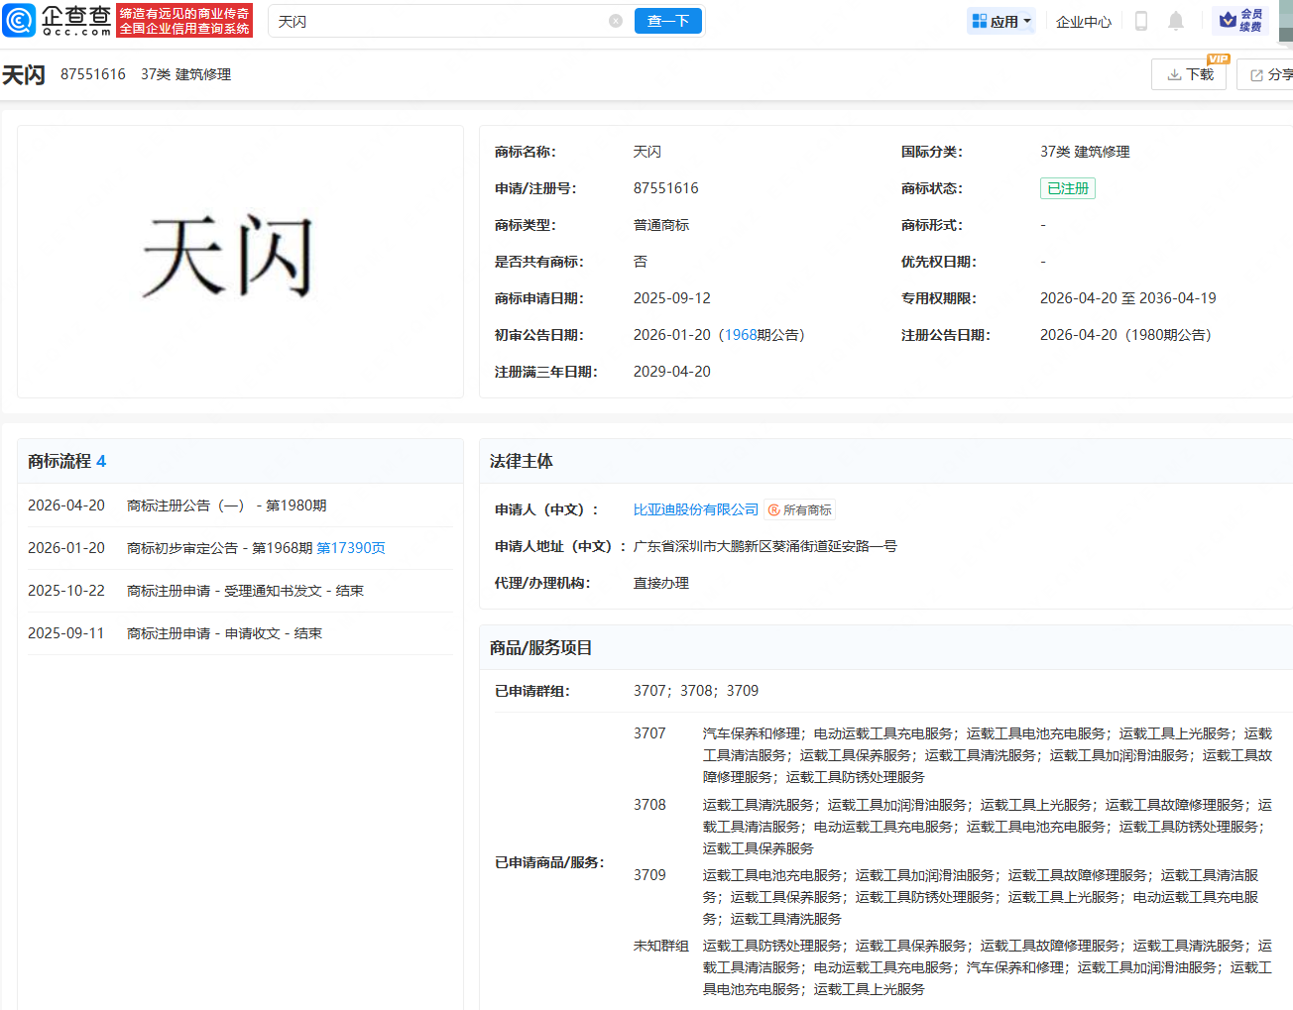
Task: Open notifications via the bell icon
Action: pyautogui.click(x=1176, y=20)
